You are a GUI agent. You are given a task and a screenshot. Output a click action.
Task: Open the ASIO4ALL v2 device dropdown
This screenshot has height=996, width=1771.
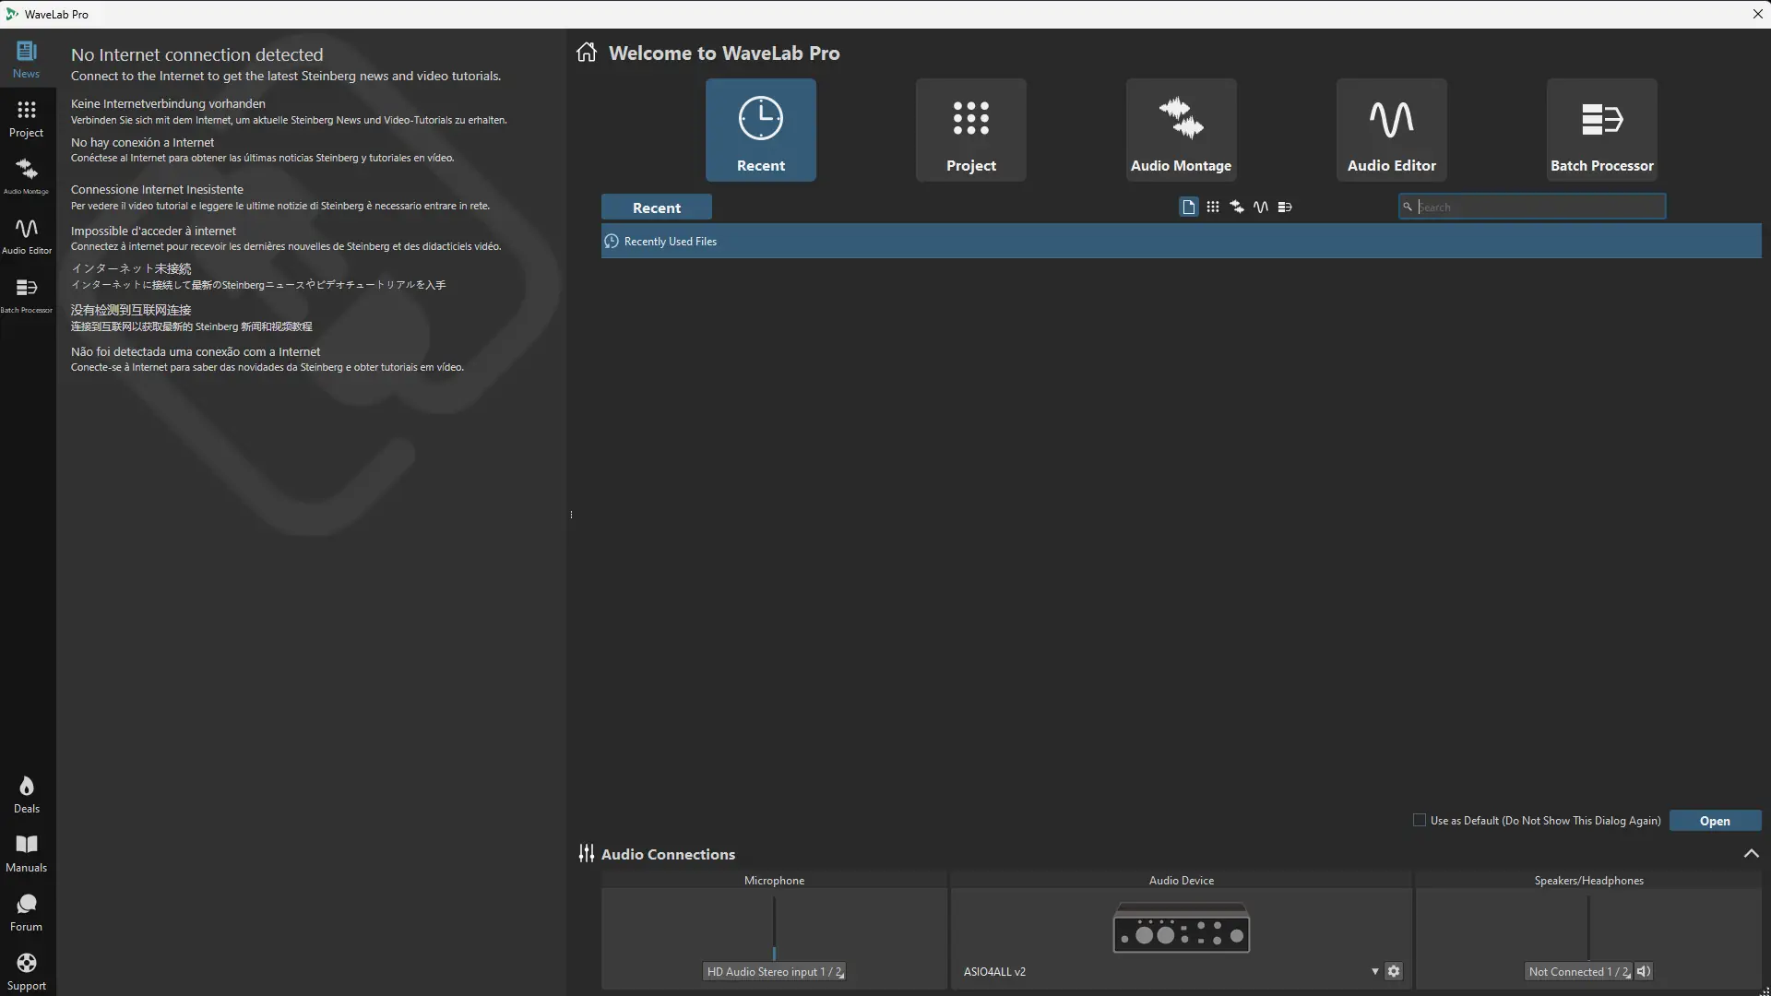point(1374,971)
